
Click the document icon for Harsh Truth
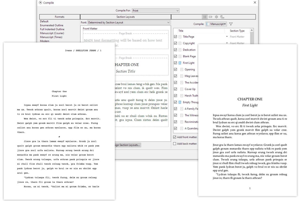click(x=182, y=96)
